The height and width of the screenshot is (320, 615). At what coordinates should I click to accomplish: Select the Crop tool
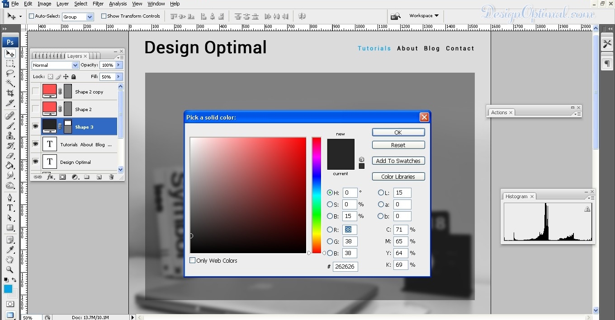[x=10, y=93]
